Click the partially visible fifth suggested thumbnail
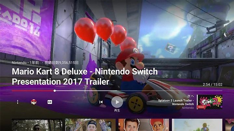Screen dimensions: 234x131 229,125
